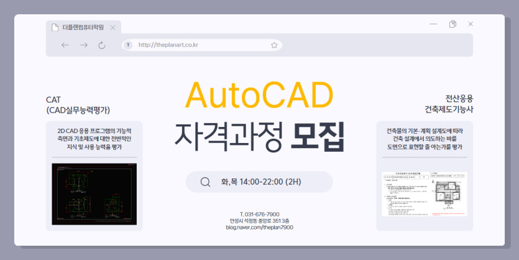Click the 자격과정 모집 headline

[260, 137]
